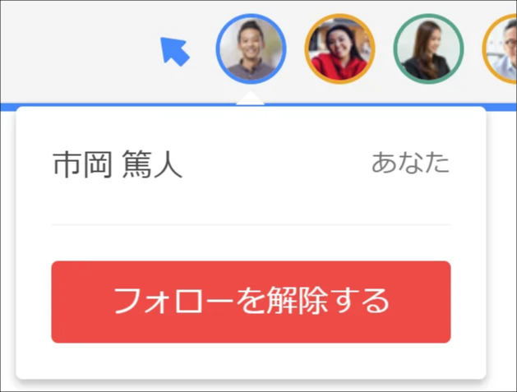
Task: Click the blank space between the name and あなた
Action: tap(277, 164)
